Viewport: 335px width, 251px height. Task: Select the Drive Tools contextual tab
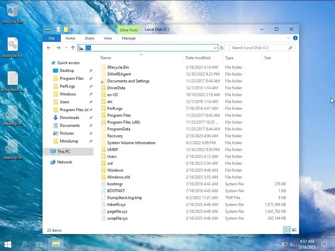tap(129, 30)
